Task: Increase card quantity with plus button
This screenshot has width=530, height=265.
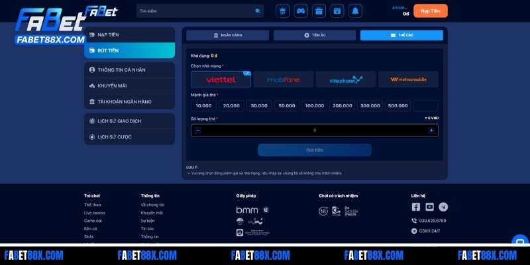Action: (x=431, y=131)
